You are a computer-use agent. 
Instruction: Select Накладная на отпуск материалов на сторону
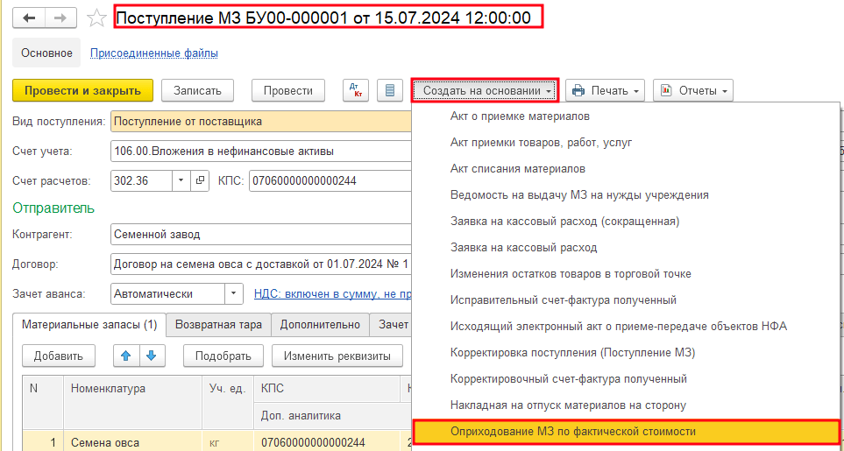pyautogui.click(x=625, y=405)
